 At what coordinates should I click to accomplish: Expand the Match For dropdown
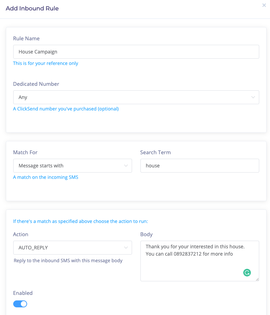click(73, 166)
